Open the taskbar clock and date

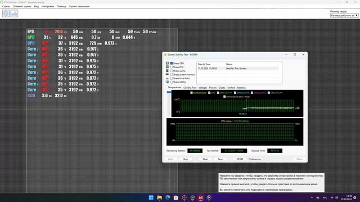click(x=346, y=198)
